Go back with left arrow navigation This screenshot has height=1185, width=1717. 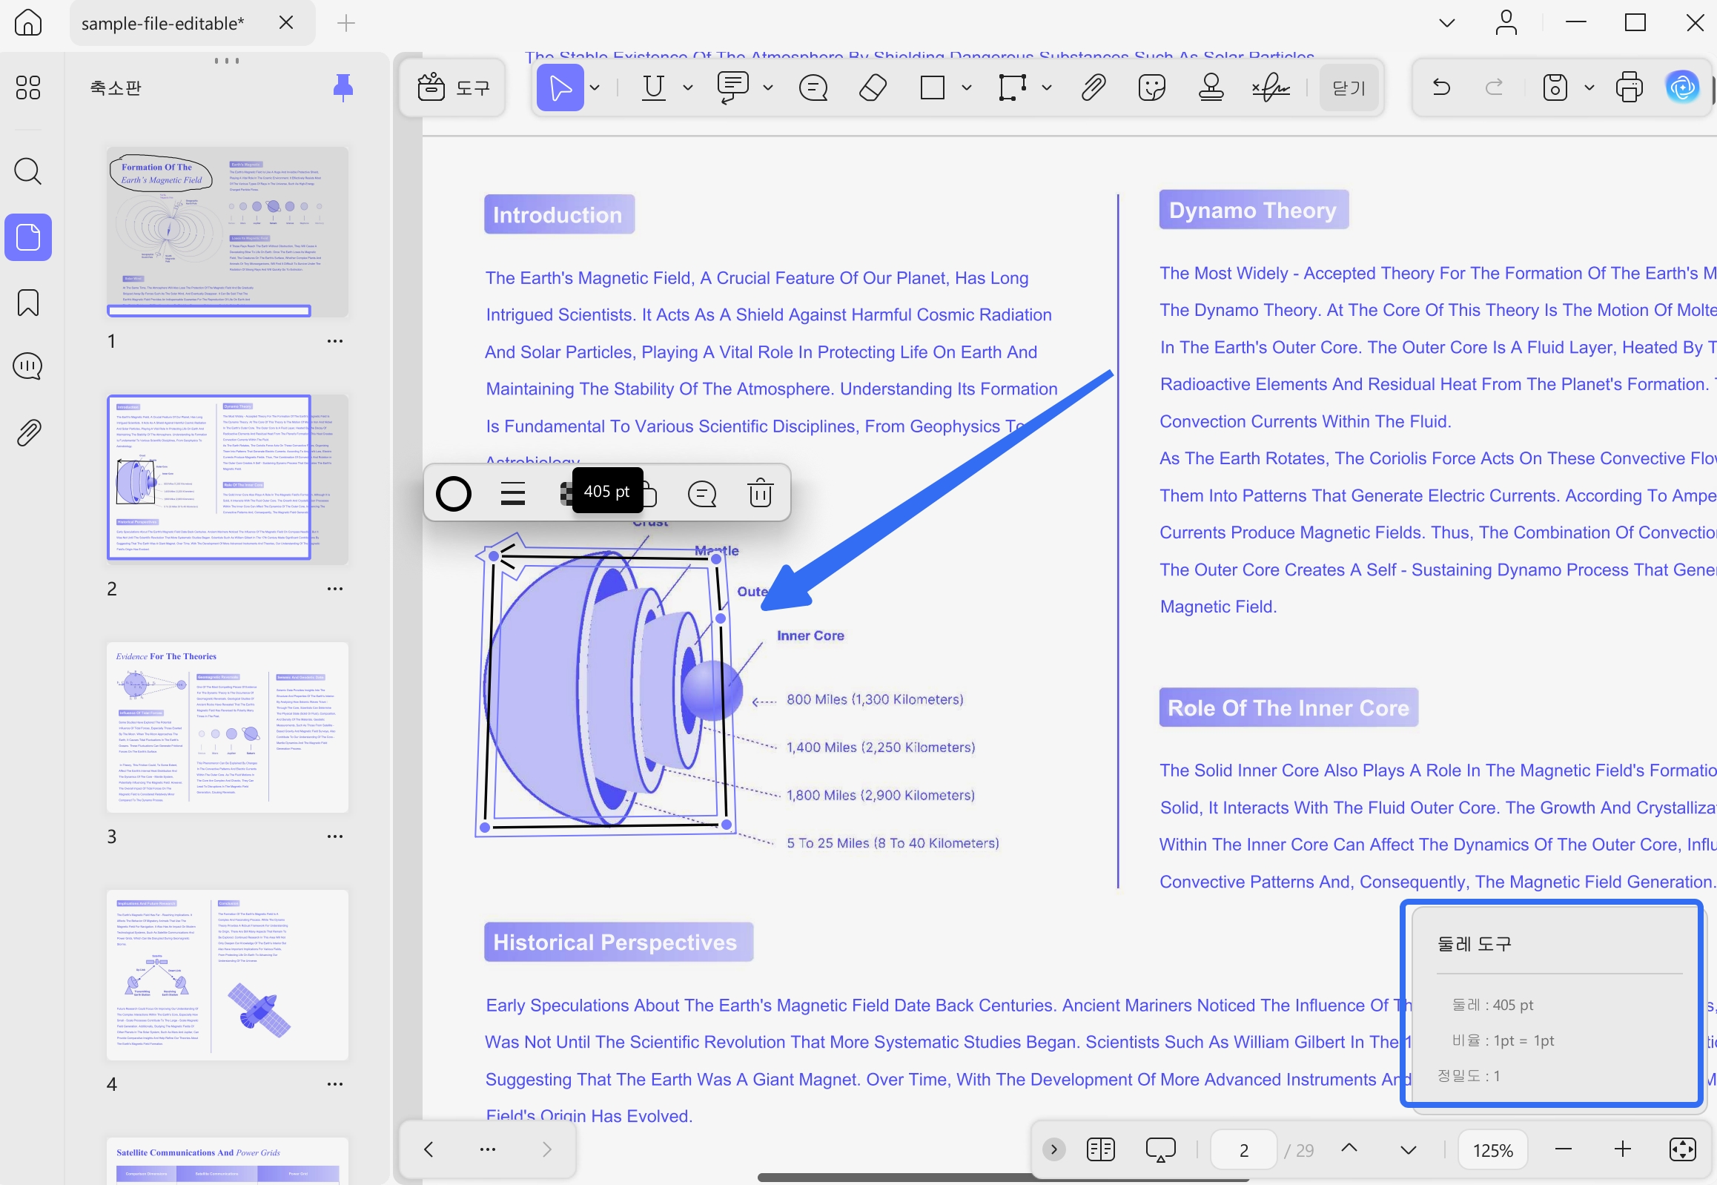[x=429, y=1150]
